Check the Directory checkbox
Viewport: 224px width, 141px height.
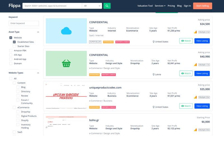[18, 91]
